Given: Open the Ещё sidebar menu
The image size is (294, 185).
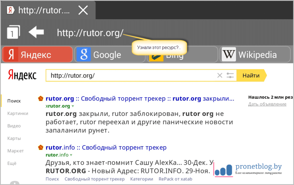Looking at the screenshot, I should (x=12, y=163).
